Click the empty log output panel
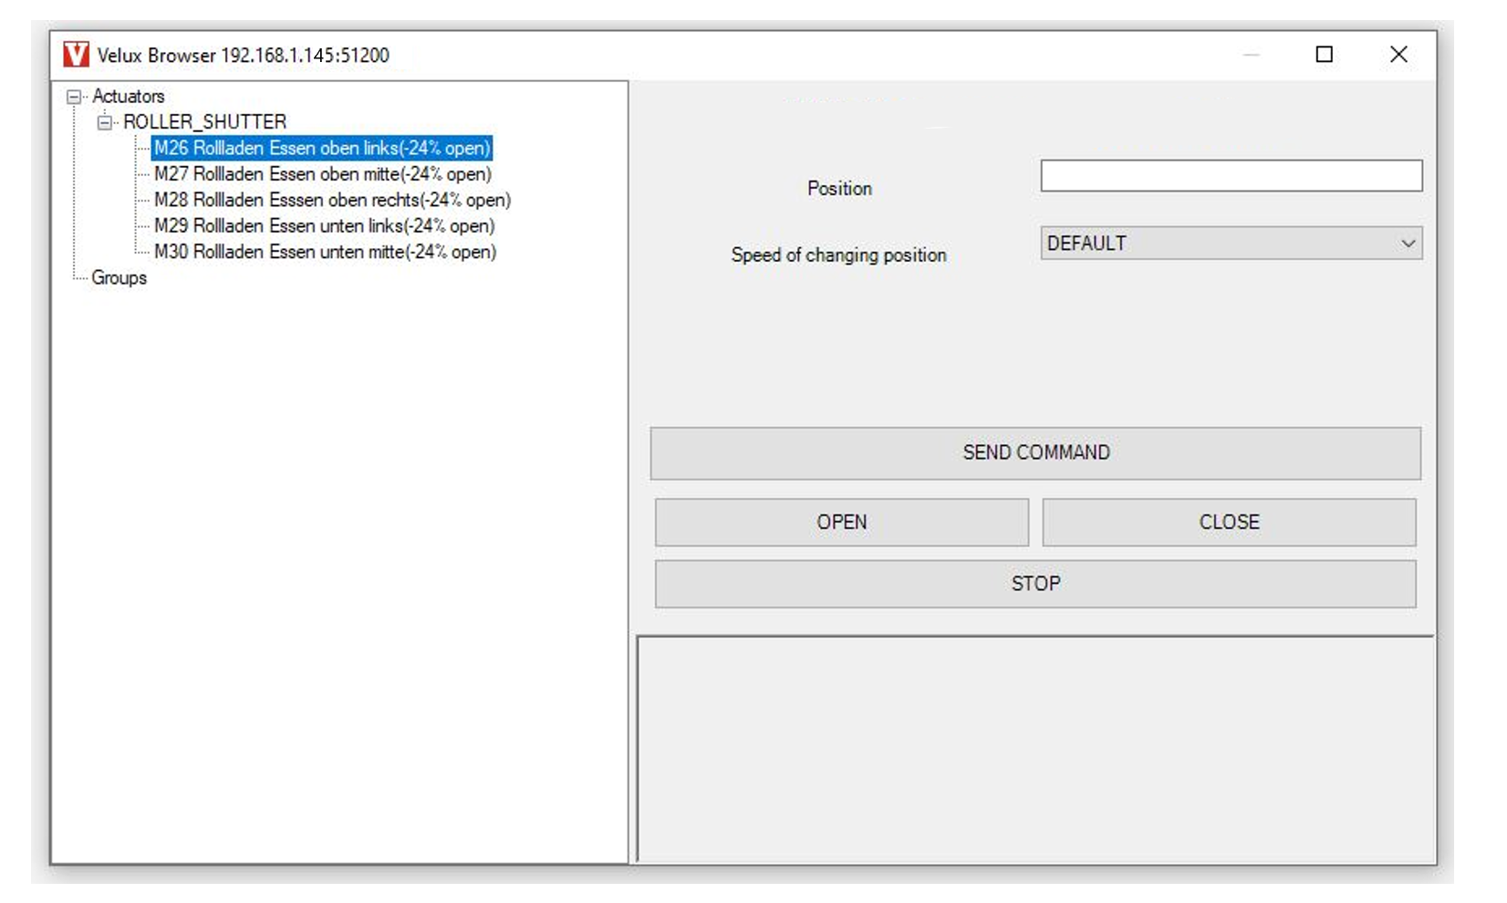Screen dimensions: 1507x903 pos(1034,748)
